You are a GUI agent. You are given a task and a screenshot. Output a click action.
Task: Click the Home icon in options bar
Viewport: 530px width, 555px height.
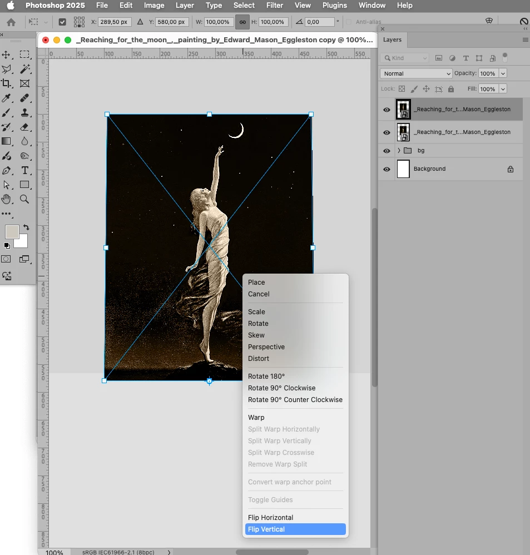tap(11, 22)
